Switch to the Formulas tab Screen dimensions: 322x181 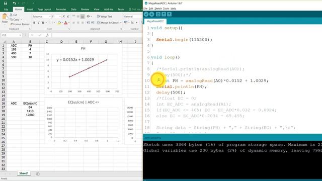tap(61, 10)
